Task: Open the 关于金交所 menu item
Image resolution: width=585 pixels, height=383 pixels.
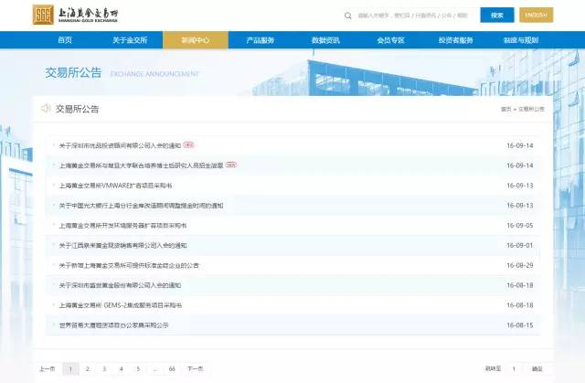Action: [x=130, y=40]
